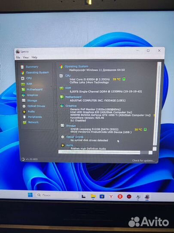
Task: Click the RAM icon in the sidebar
Action: coord(23,84)
